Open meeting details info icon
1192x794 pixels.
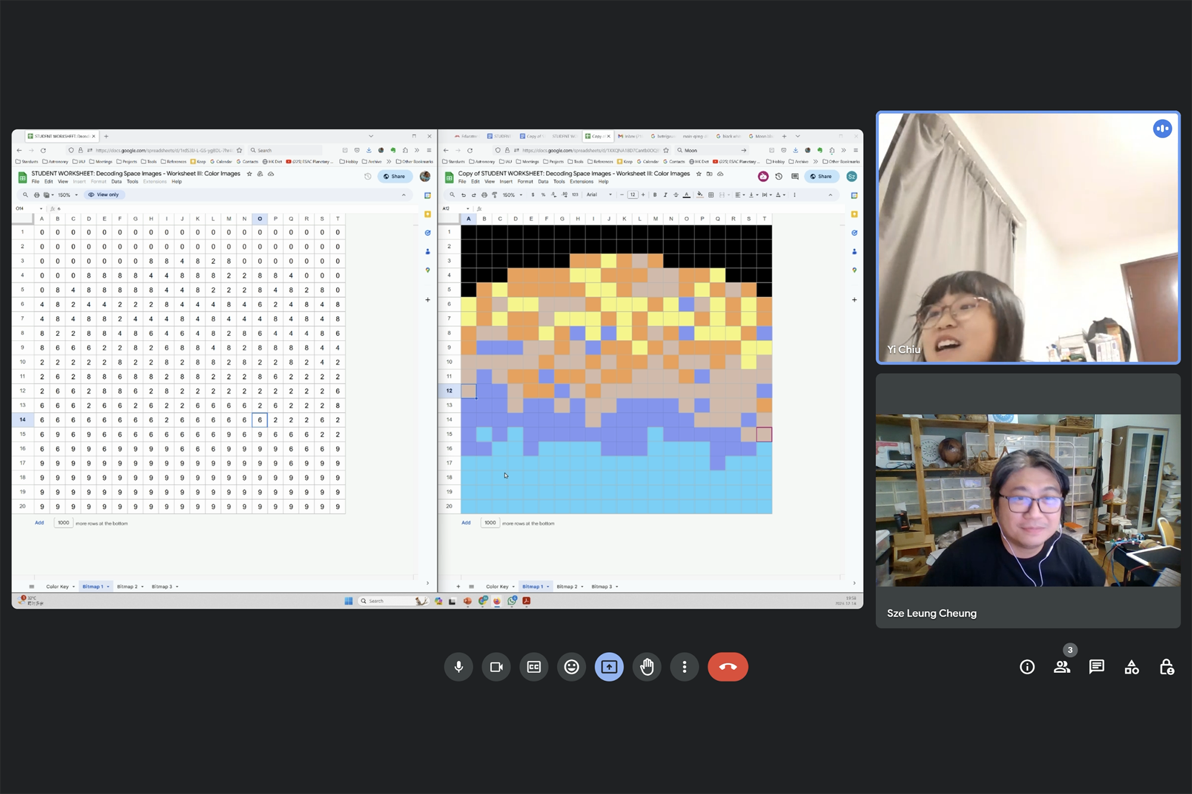pos(1027,667)
